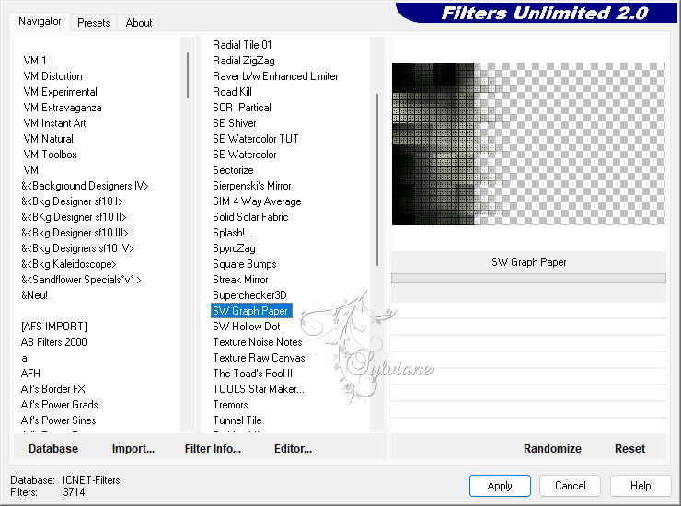Choose Texture Noise Notes filter
Image resolution: width=681 pixels, height=506 pixels.
pos(257,342)
